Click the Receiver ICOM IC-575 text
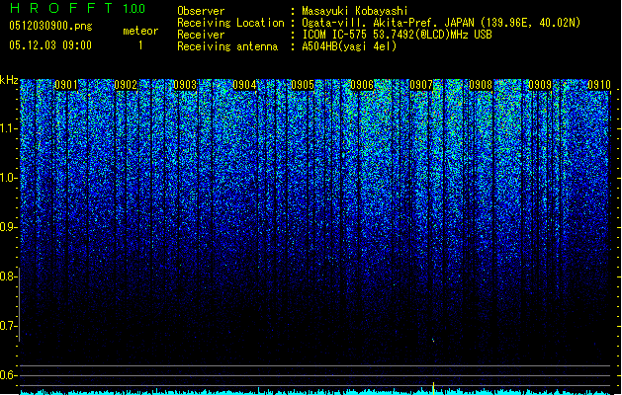This screenshot has height=395, width=622. (x=398, y=35)
